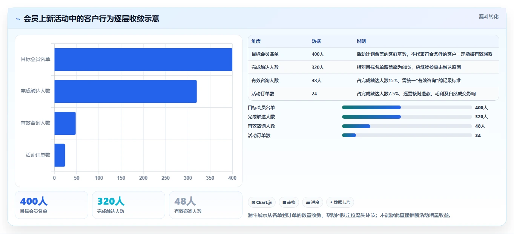
Task: Click the 活动订单数 bar in the chart
Action: point(60,155)
